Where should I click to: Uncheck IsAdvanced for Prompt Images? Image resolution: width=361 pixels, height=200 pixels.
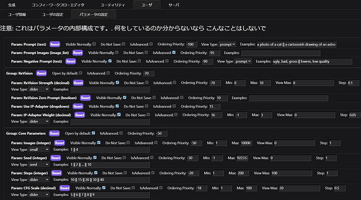coord(174,52)
